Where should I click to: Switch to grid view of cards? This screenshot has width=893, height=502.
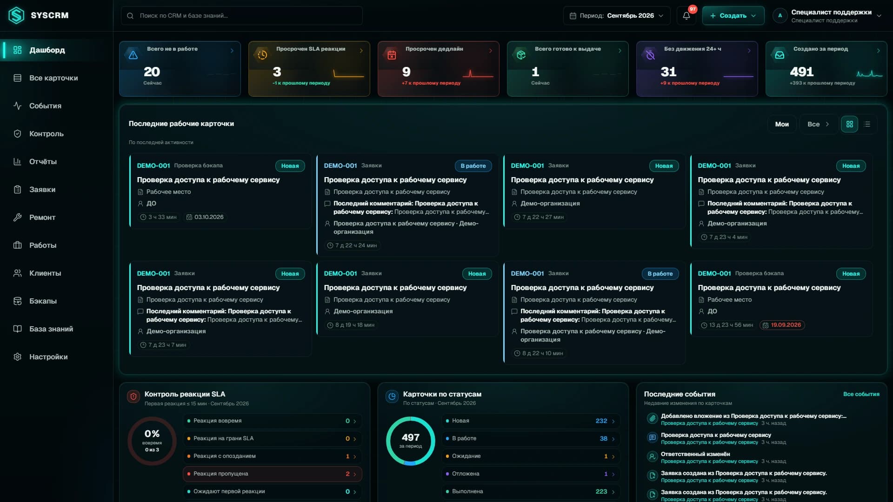[x=849, y=124]
